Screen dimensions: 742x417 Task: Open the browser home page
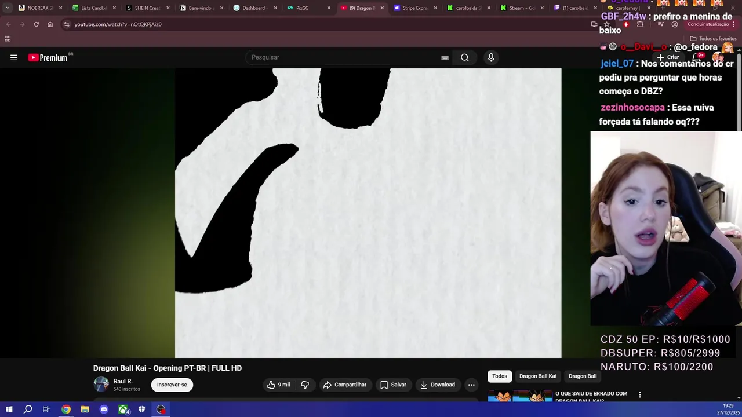click(50, 24)
